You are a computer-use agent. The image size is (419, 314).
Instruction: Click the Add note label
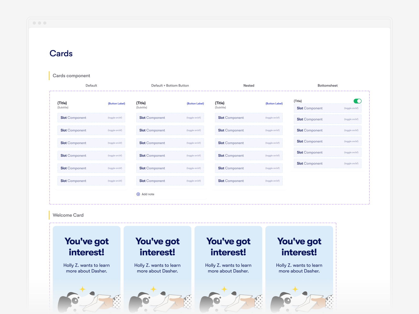point(148,194)
